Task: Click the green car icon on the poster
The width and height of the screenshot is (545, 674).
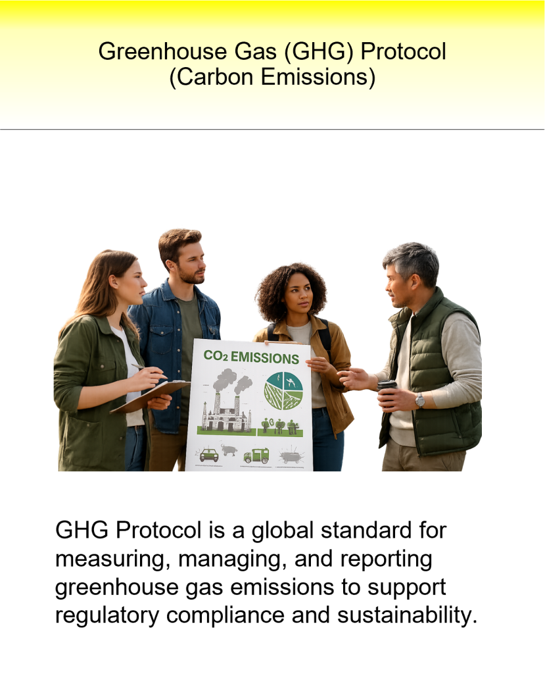Action: (208, 455)
